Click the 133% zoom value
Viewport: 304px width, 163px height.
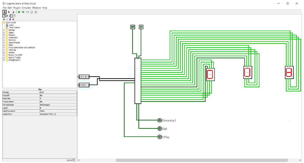click(69, 160)
